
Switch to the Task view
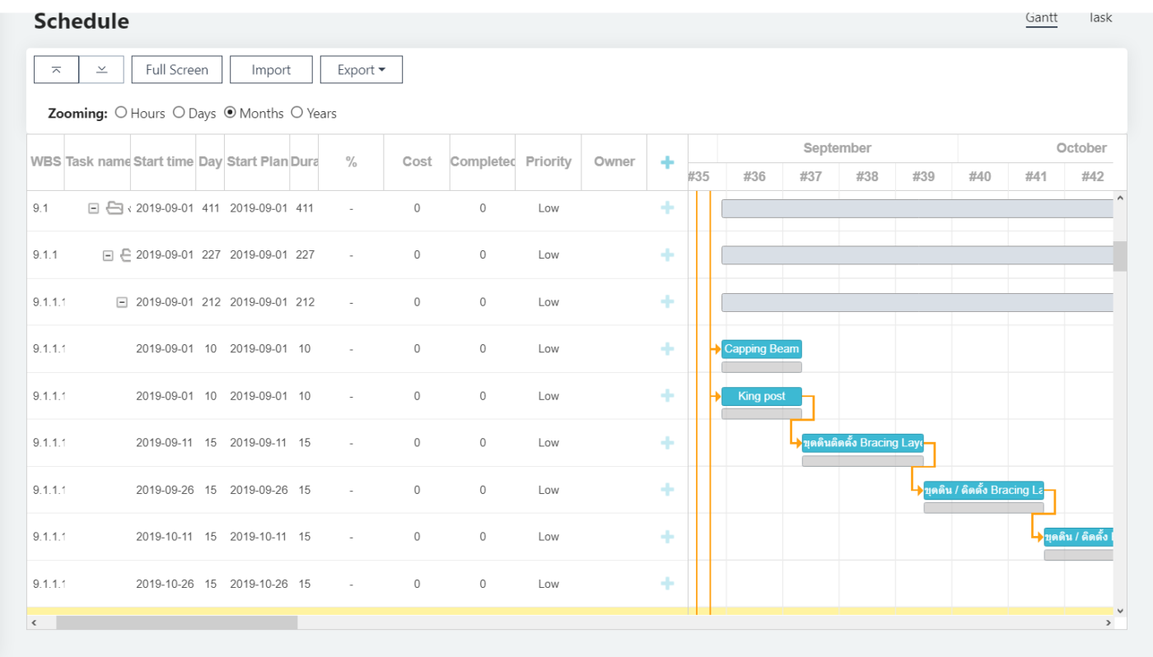pyautogui.click(x=1099, y=17)
